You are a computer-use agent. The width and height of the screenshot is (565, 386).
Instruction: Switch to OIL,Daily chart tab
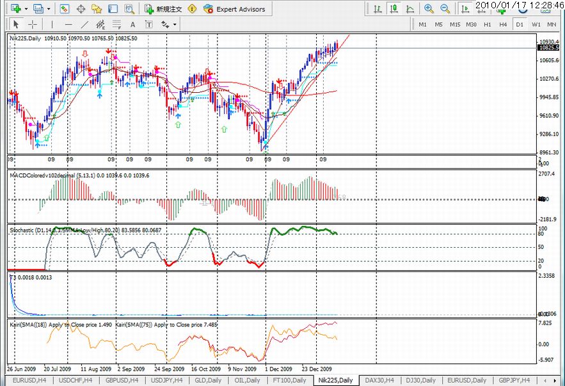[247, 380]
